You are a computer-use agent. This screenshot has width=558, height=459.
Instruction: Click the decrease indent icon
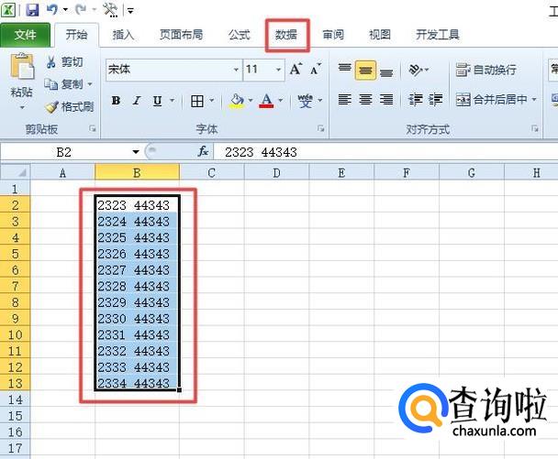tap(416, 100)
